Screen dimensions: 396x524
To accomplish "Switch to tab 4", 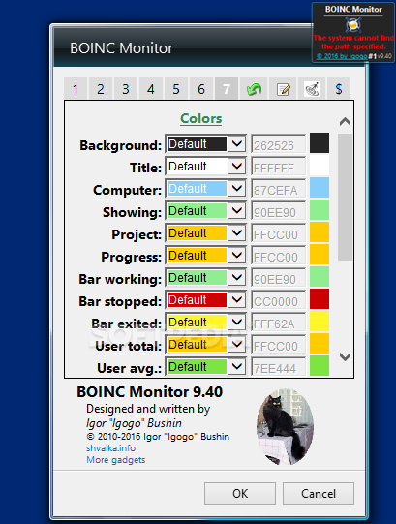I will tap(151, 89).
